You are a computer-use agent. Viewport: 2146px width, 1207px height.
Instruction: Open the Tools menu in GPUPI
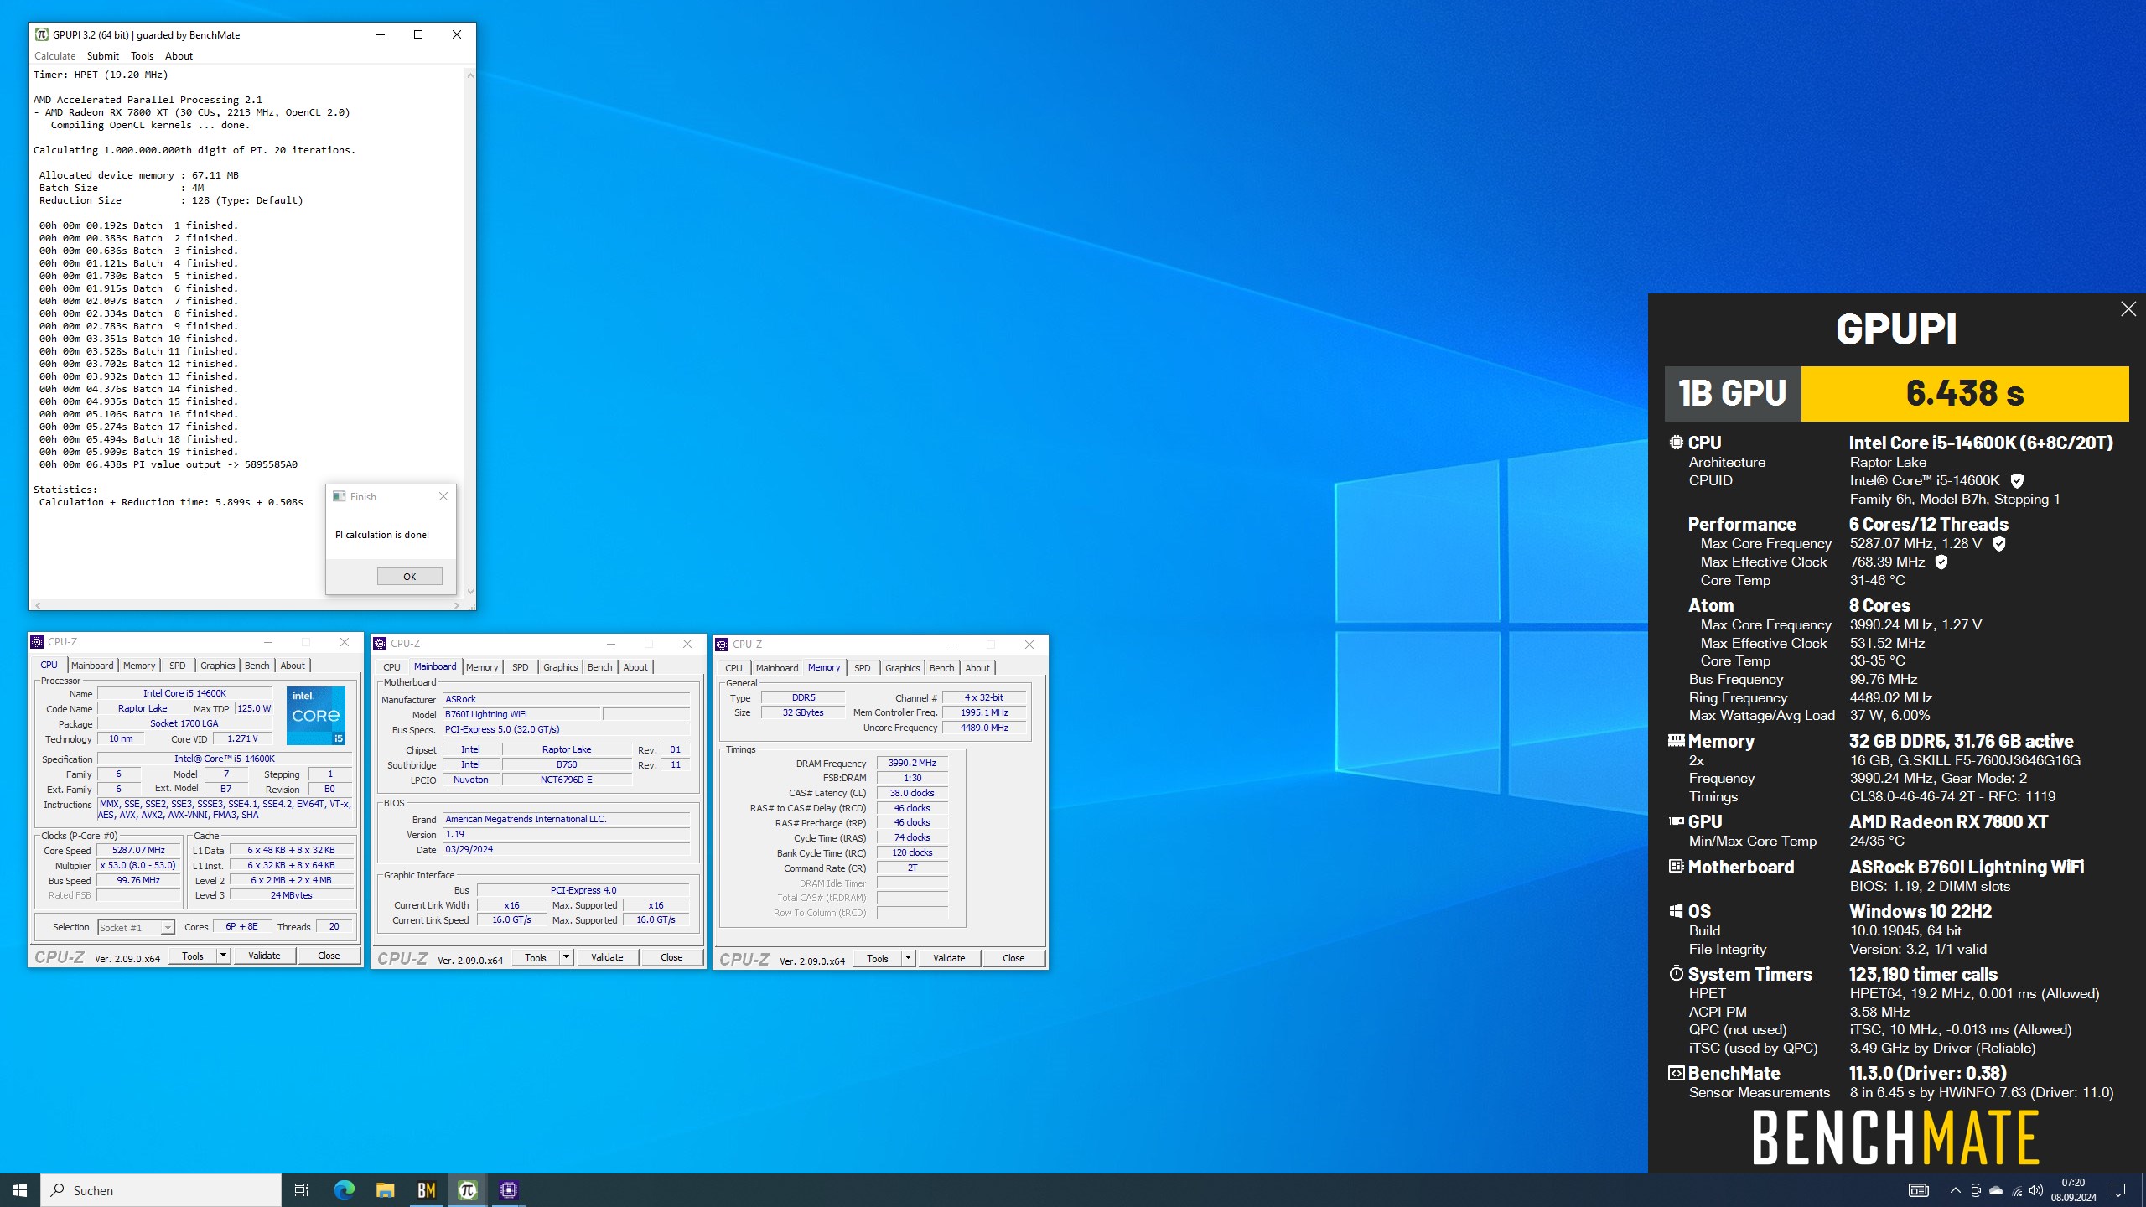point(142,56)
